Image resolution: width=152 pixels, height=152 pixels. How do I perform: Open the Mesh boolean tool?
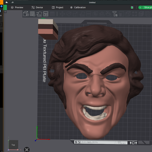click(95, 14)
